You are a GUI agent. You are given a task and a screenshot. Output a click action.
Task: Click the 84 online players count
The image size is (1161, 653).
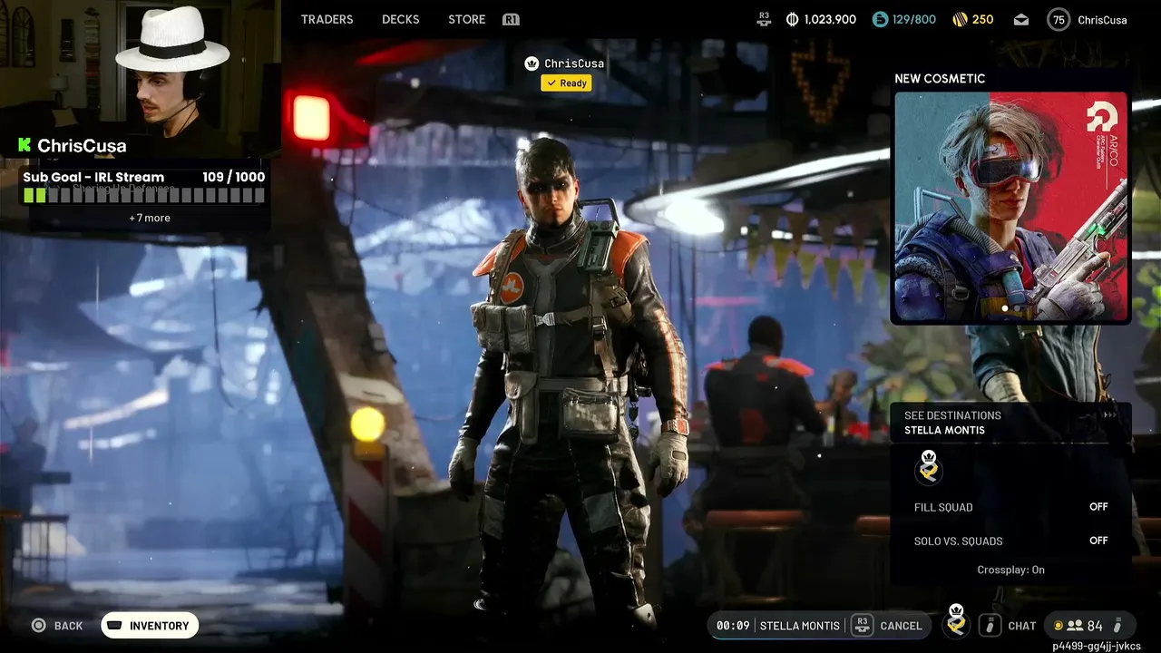pos(1095,626)
